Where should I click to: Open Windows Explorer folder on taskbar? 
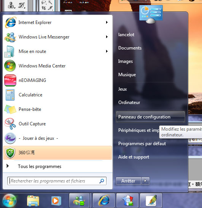pyautogui.click(x=33, y=201)
